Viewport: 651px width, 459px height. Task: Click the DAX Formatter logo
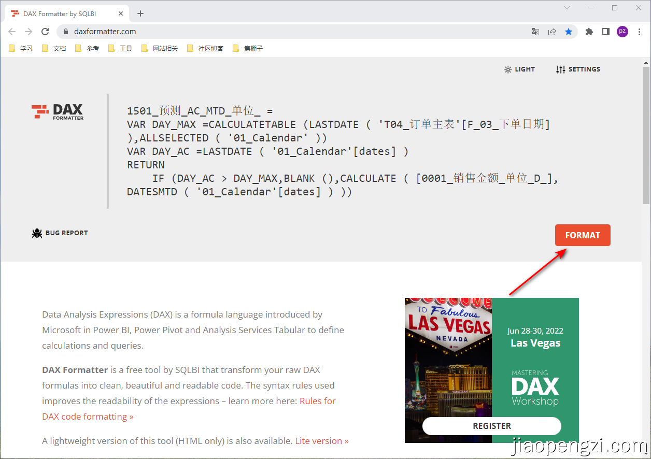(57, 111)
